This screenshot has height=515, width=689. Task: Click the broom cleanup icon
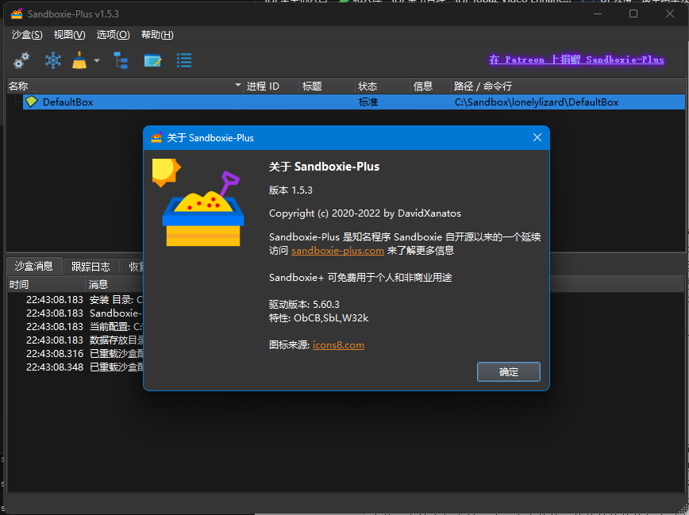79,60
